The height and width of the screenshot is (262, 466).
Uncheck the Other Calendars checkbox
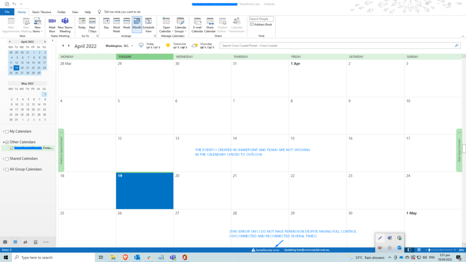(x=7, y=142)
